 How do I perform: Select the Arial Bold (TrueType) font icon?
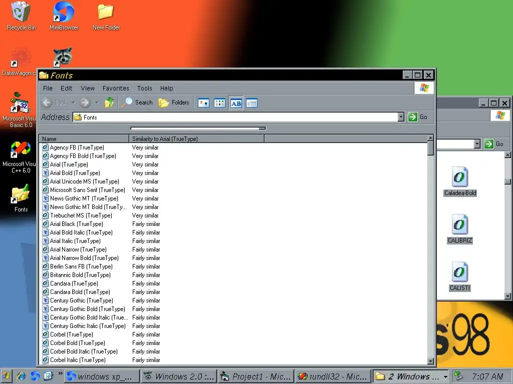pos(46,172)
